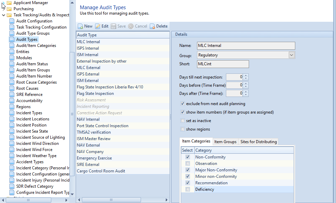336x203 pixels.
Task: Toggle exclude from next audit planning
Action: coord(182,103)
